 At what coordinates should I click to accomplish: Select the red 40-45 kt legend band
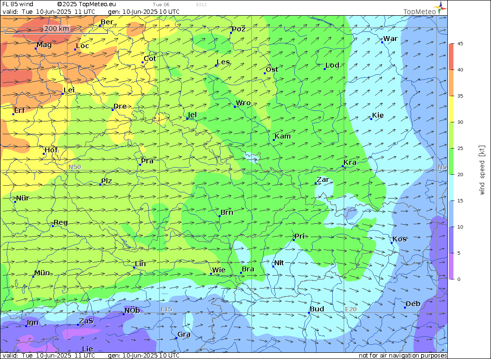pos(451,57)
